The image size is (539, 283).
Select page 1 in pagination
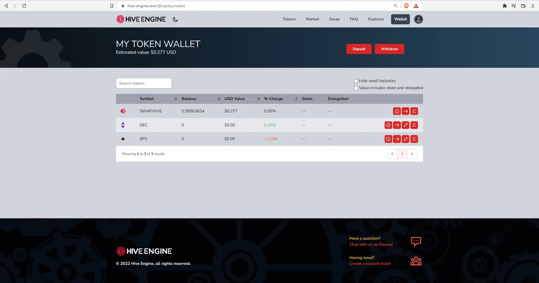pos(402,154)
